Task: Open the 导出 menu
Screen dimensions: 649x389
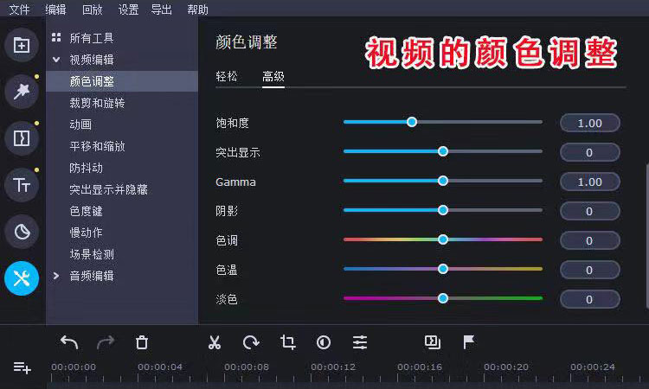Action: coord(161,10)
